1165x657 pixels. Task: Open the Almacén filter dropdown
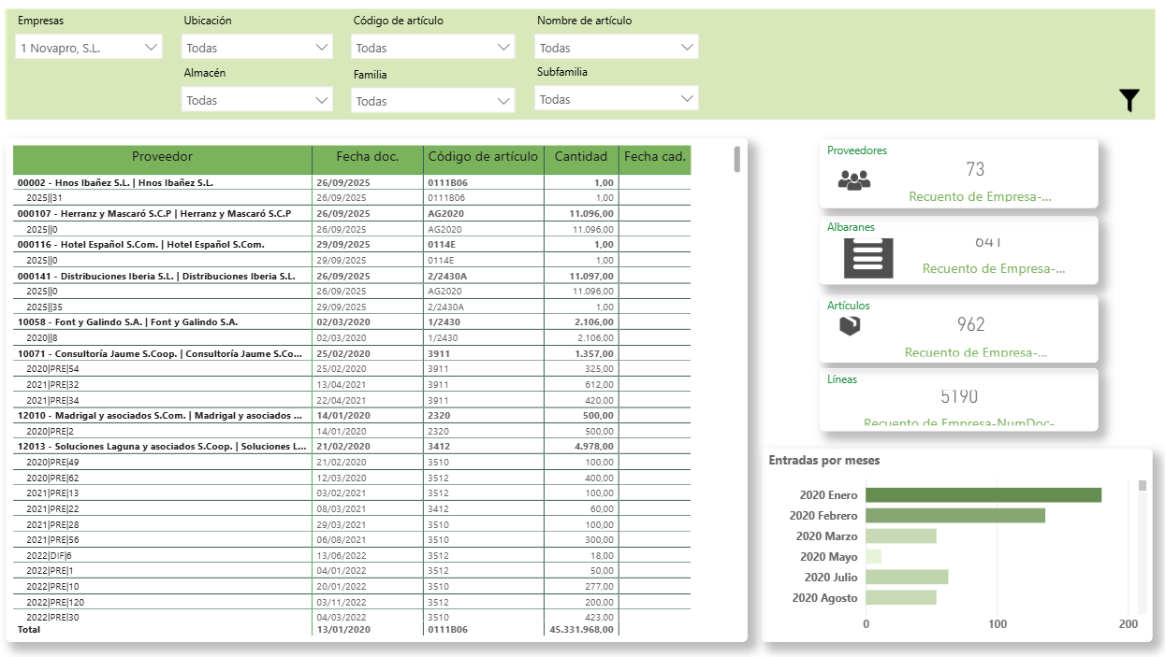pos(257,100)
